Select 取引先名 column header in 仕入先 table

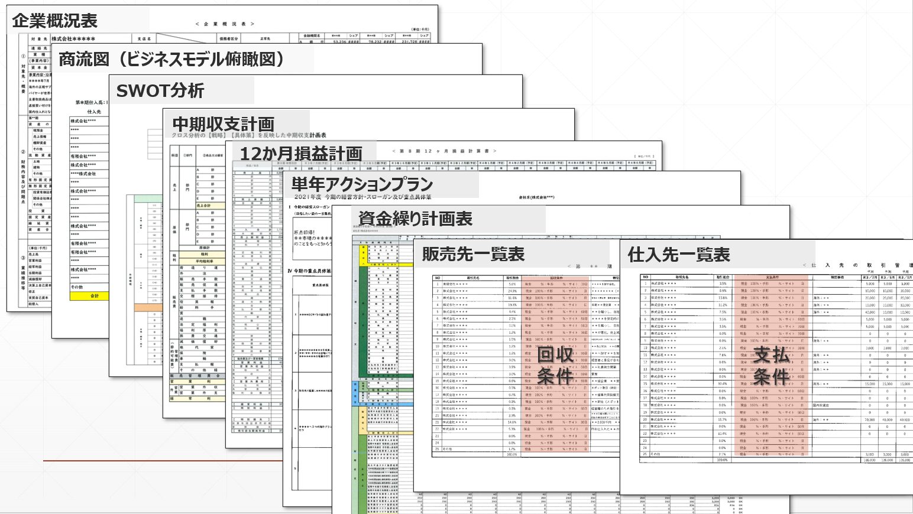point(682,276)
